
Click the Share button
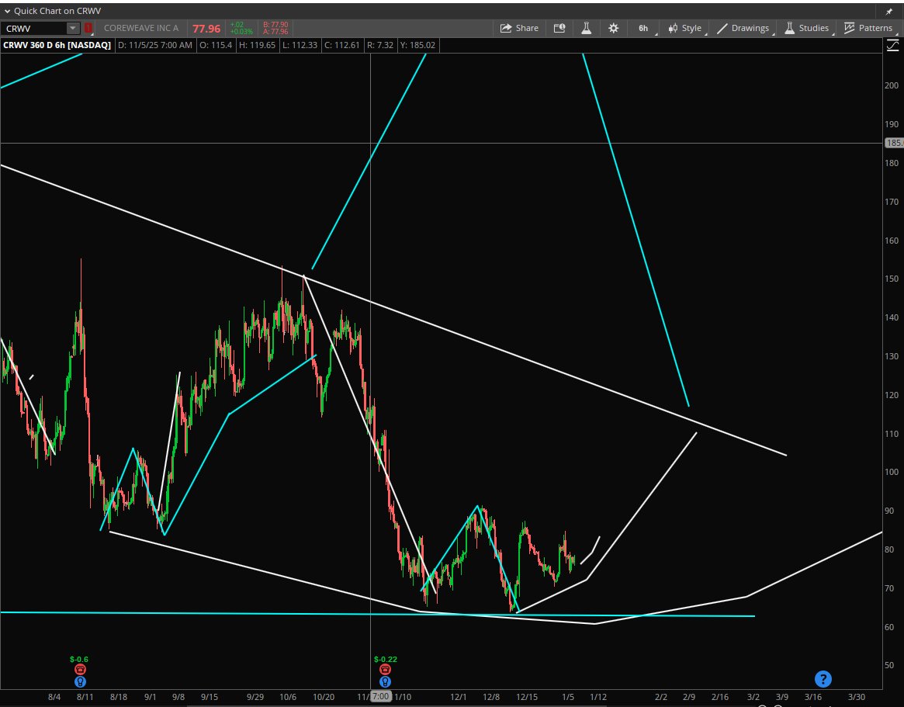[519, 28]
